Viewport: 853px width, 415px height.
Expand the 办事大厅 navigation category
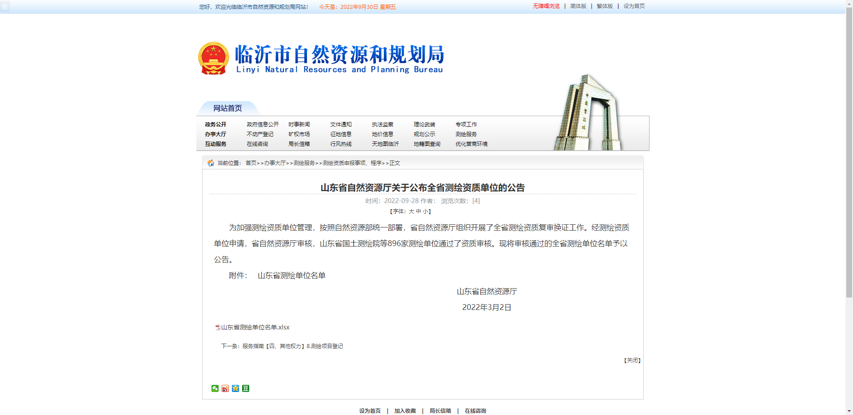[x=216, y=134]
